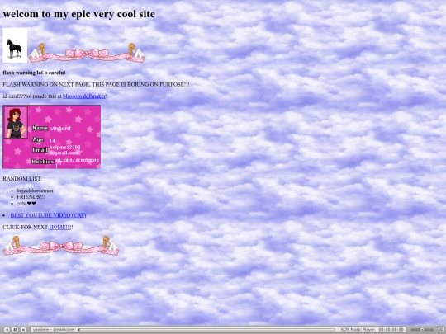Click the red-haired avatar on the ID card
446x334 pixels.
click(x=16, y=122)
